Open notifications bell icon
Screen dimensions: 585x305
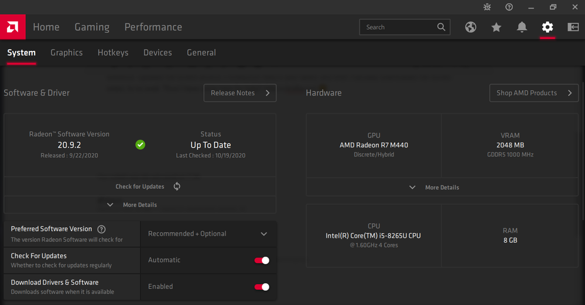tap(522, 27)
